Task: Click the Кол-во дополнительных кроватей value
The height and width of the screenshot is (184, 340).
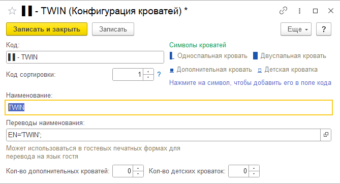Action: coord(122,171)
